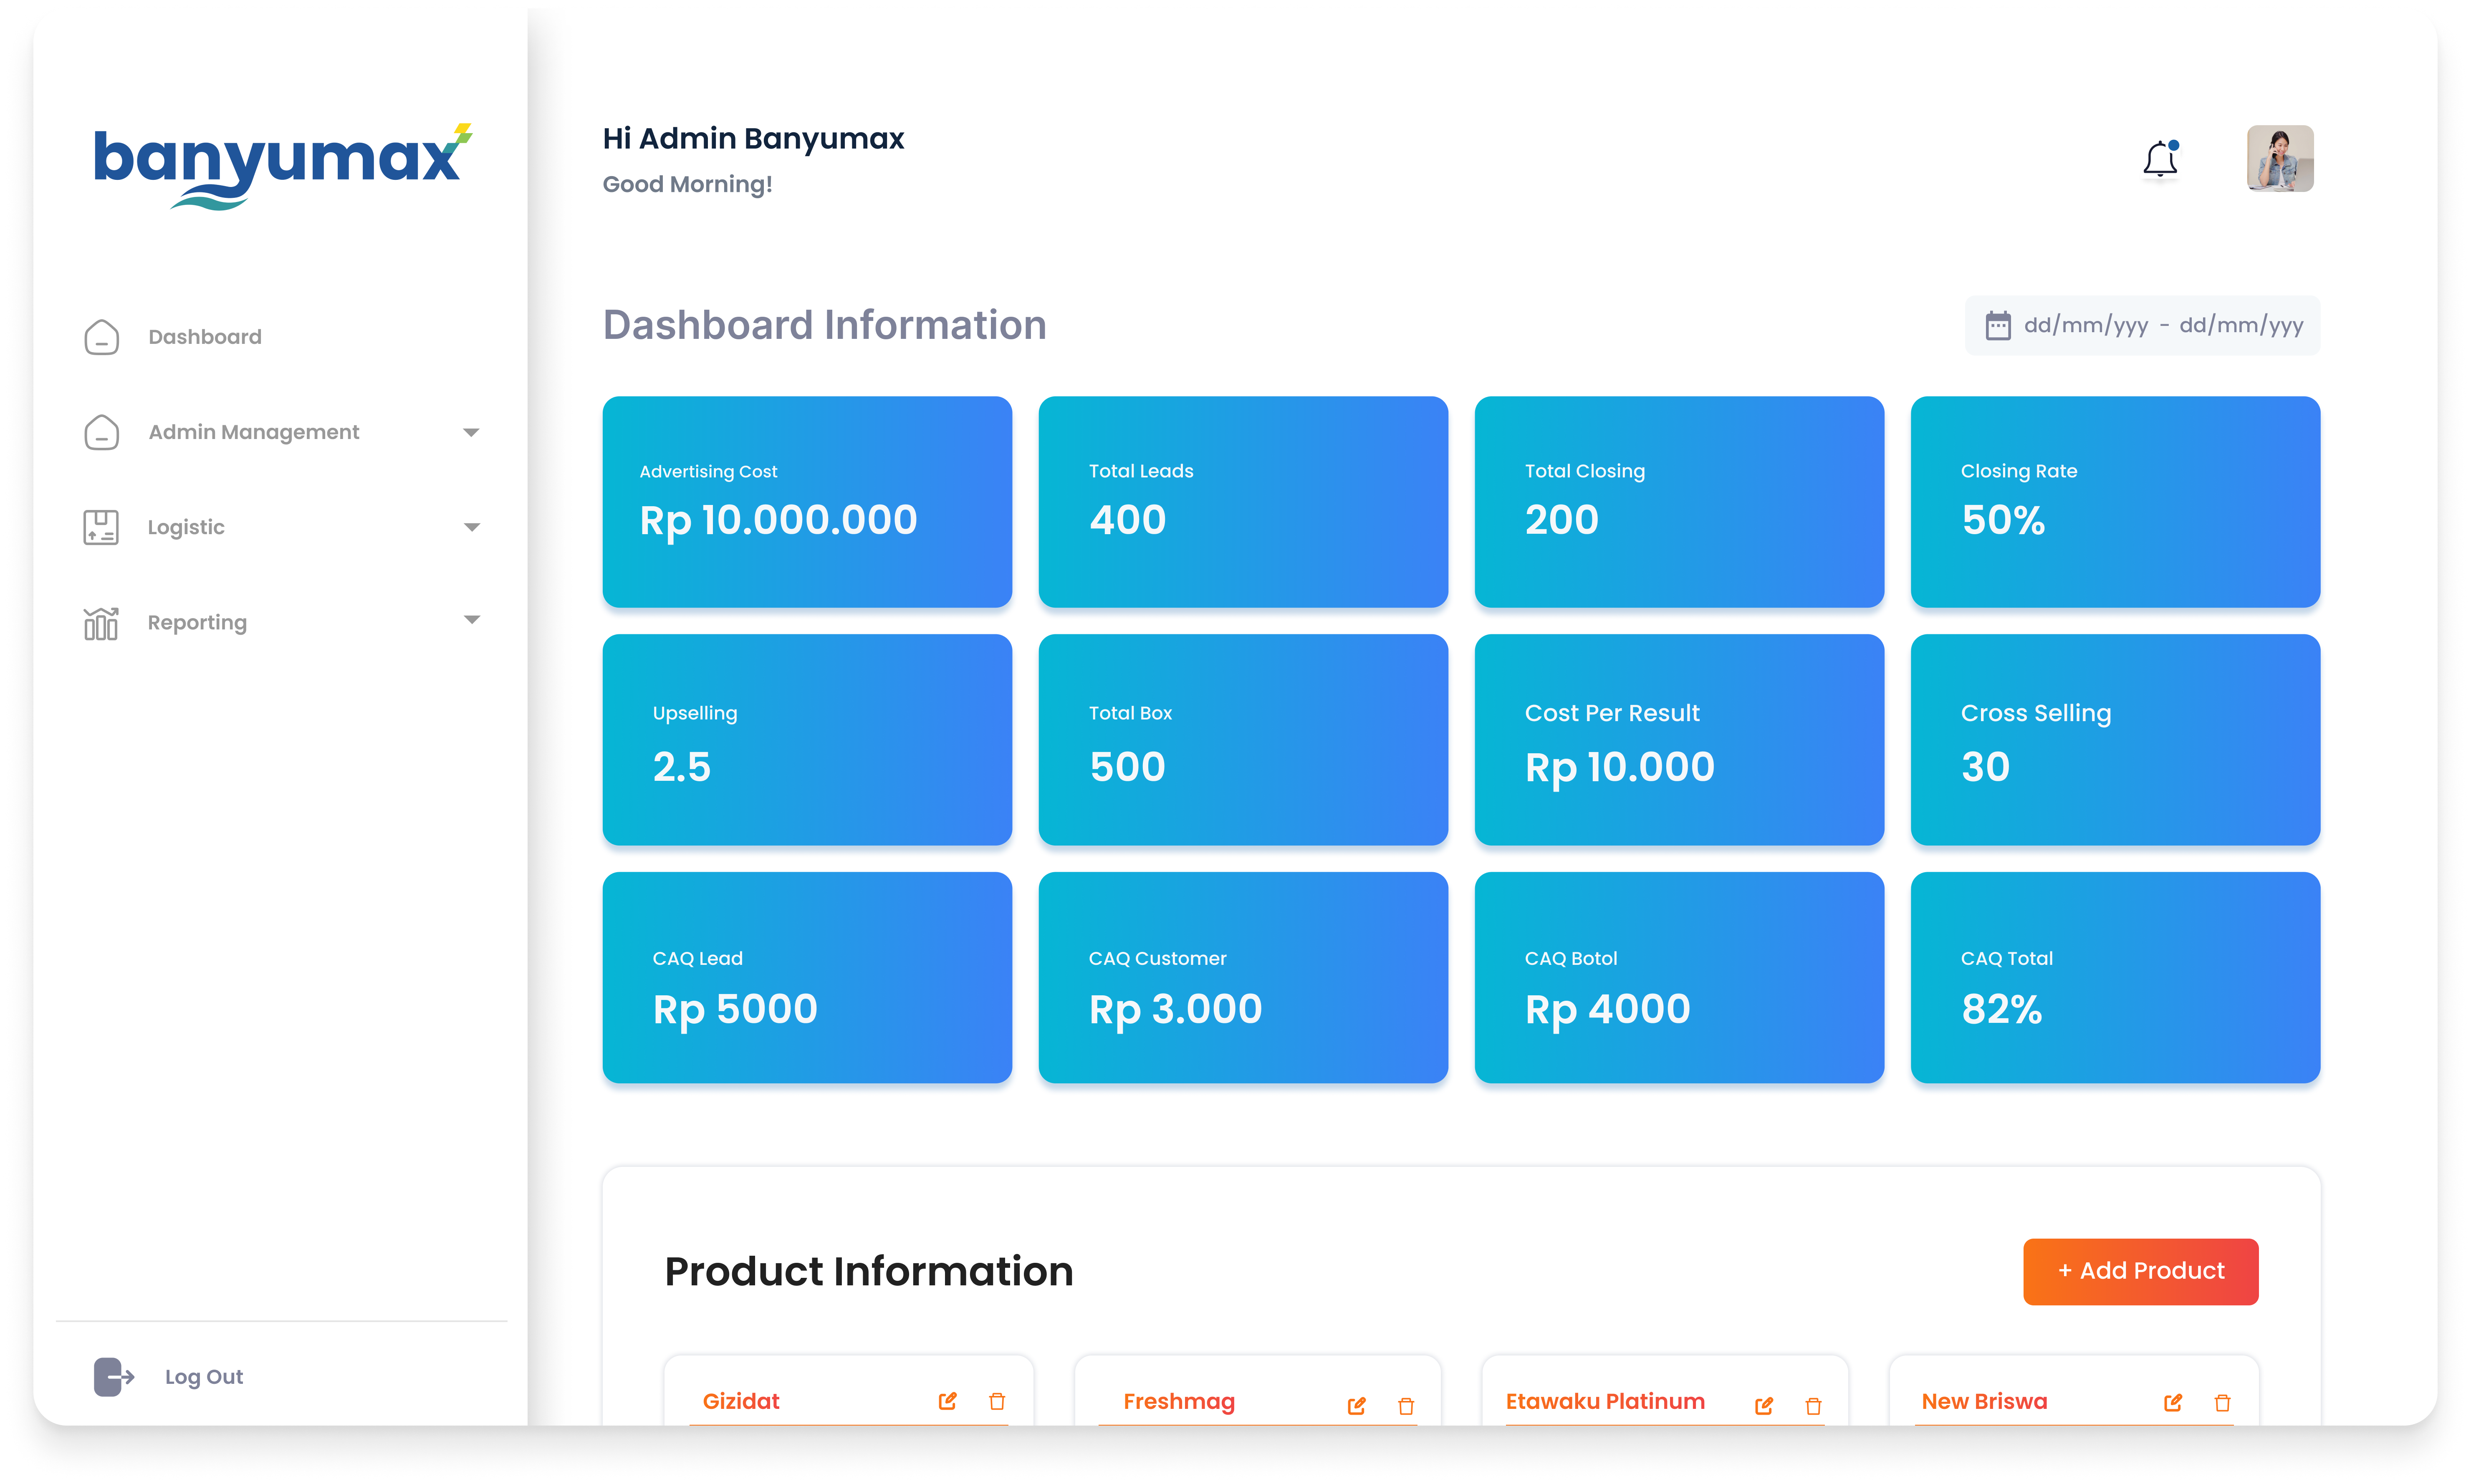Click the New Briswa product name
Viewport: 2471px width, 1484px height.
(1984, 1401)
